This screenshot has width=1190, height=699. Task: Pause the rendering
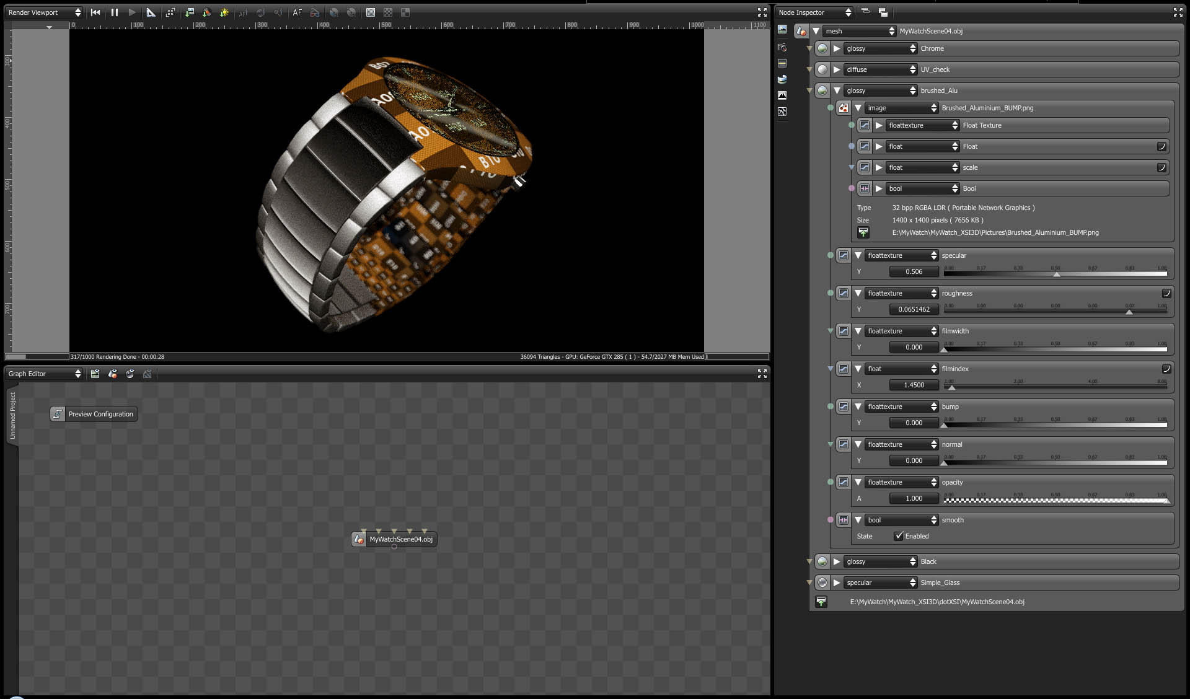click(115, 12)
